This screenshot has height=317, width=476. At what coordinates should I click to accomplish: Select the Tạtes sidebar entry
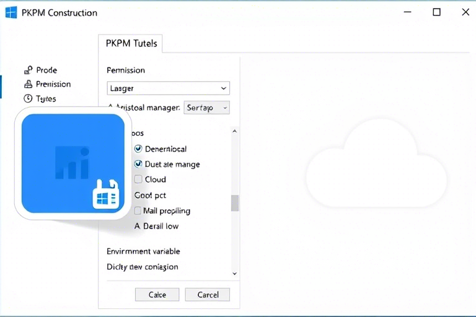click(x=40, y=98)
